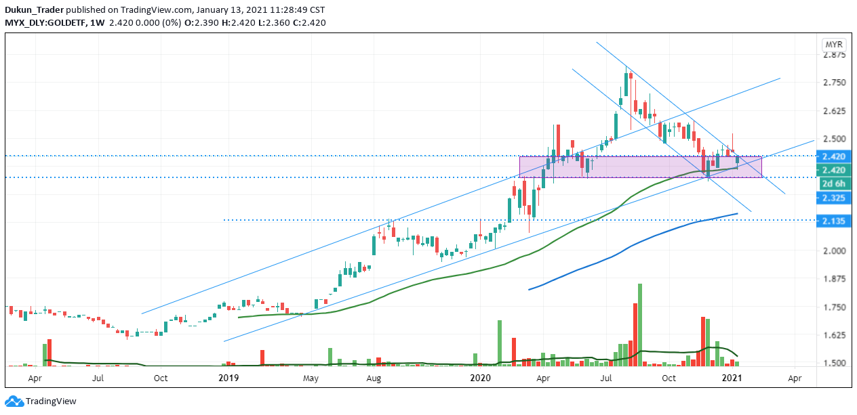
Task: Click the 2.750 price axis value
Action: pos(833,83)
